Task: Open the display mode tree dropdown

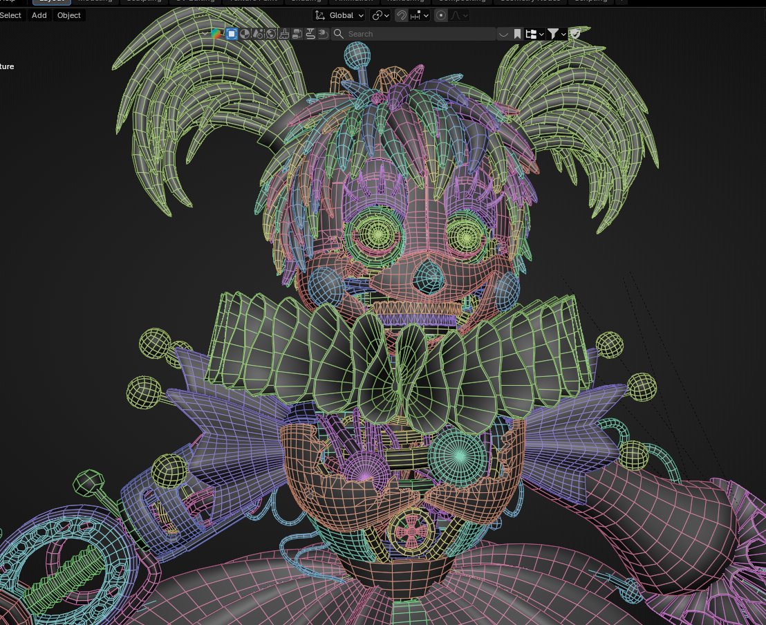Action: [x=534, y=34]
